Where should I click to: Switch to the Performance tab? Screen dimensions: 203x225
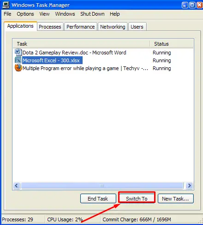[81, 27]
